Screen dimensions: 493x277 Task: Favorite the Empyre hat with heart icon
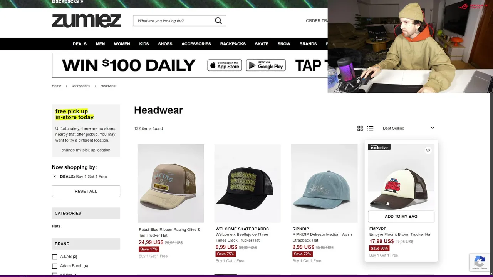(428, 150)
